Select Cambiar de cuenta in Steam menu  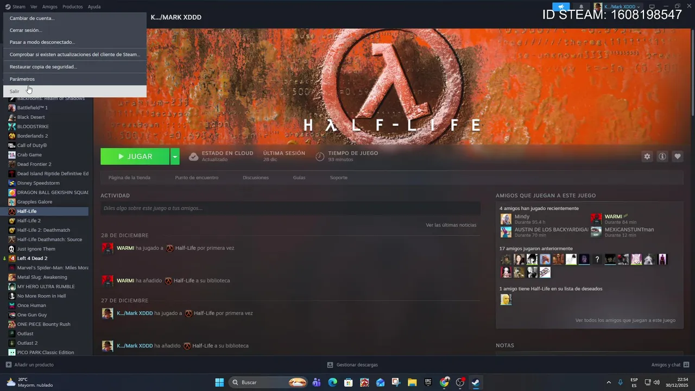click(x=75, y=18)
